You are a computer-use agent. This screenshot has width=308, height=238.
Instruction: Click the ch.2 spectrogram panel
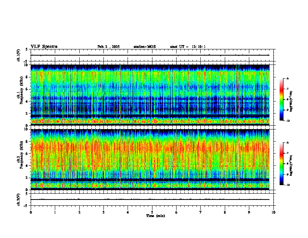150,159
